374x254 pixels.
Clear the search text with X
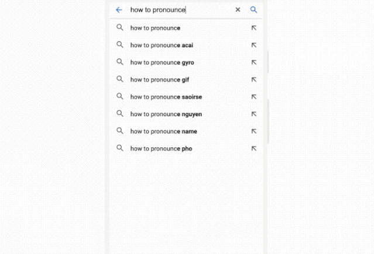(x=238, y=10)
